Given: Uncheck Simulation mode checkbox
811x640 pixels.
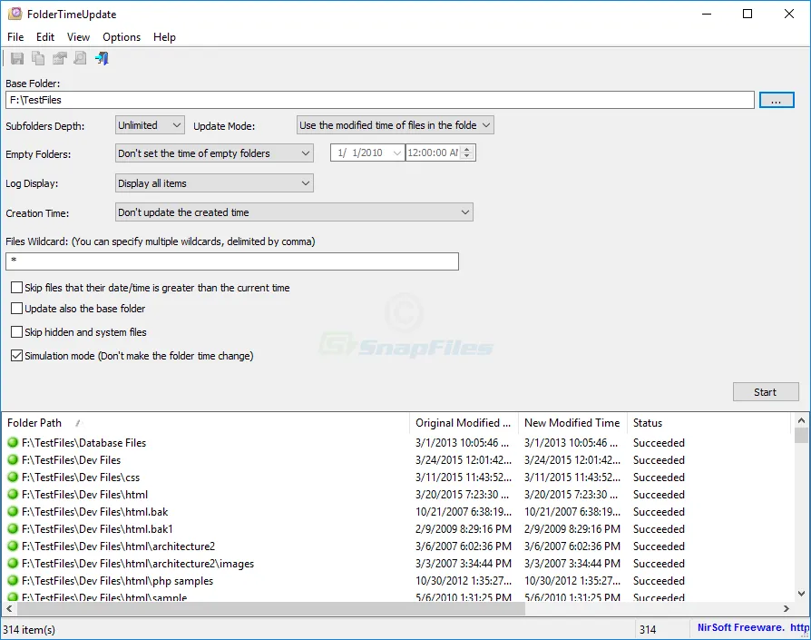Looking at the screenshot, I should (17, 356).
